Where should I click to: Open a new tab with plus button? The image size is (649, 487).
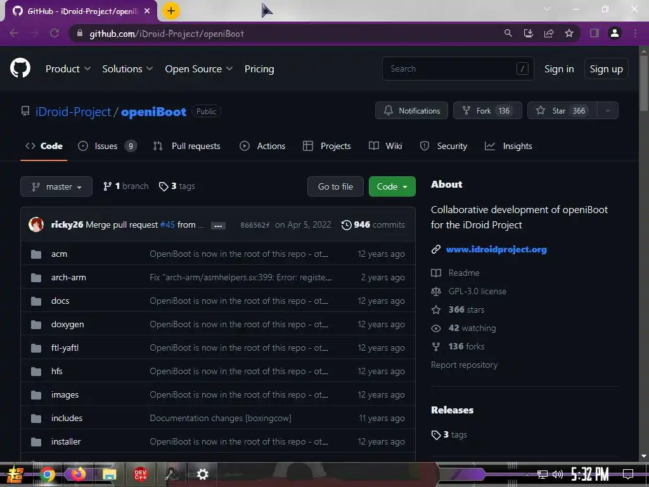pos(171,11)
